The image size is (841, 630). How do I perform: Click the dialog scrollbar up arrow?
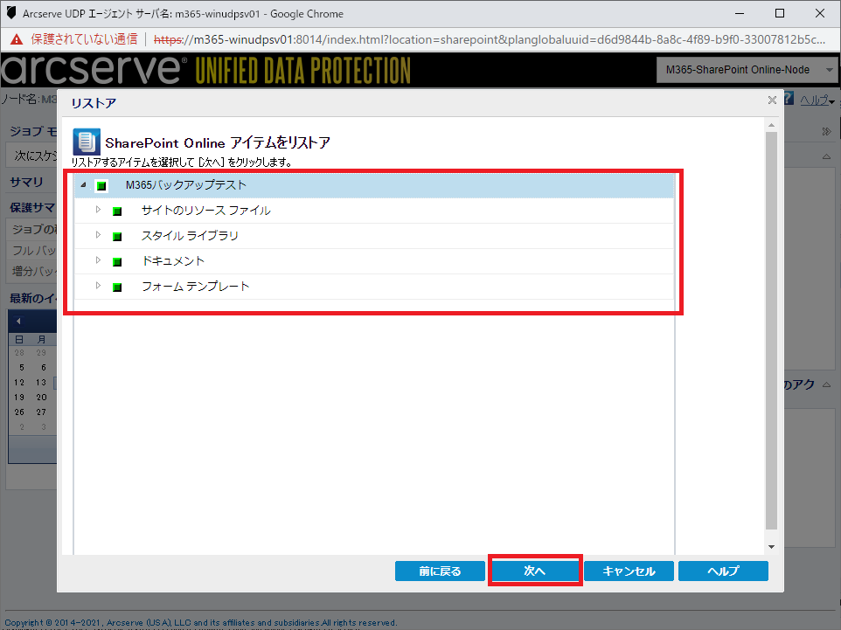click(771, 125)
